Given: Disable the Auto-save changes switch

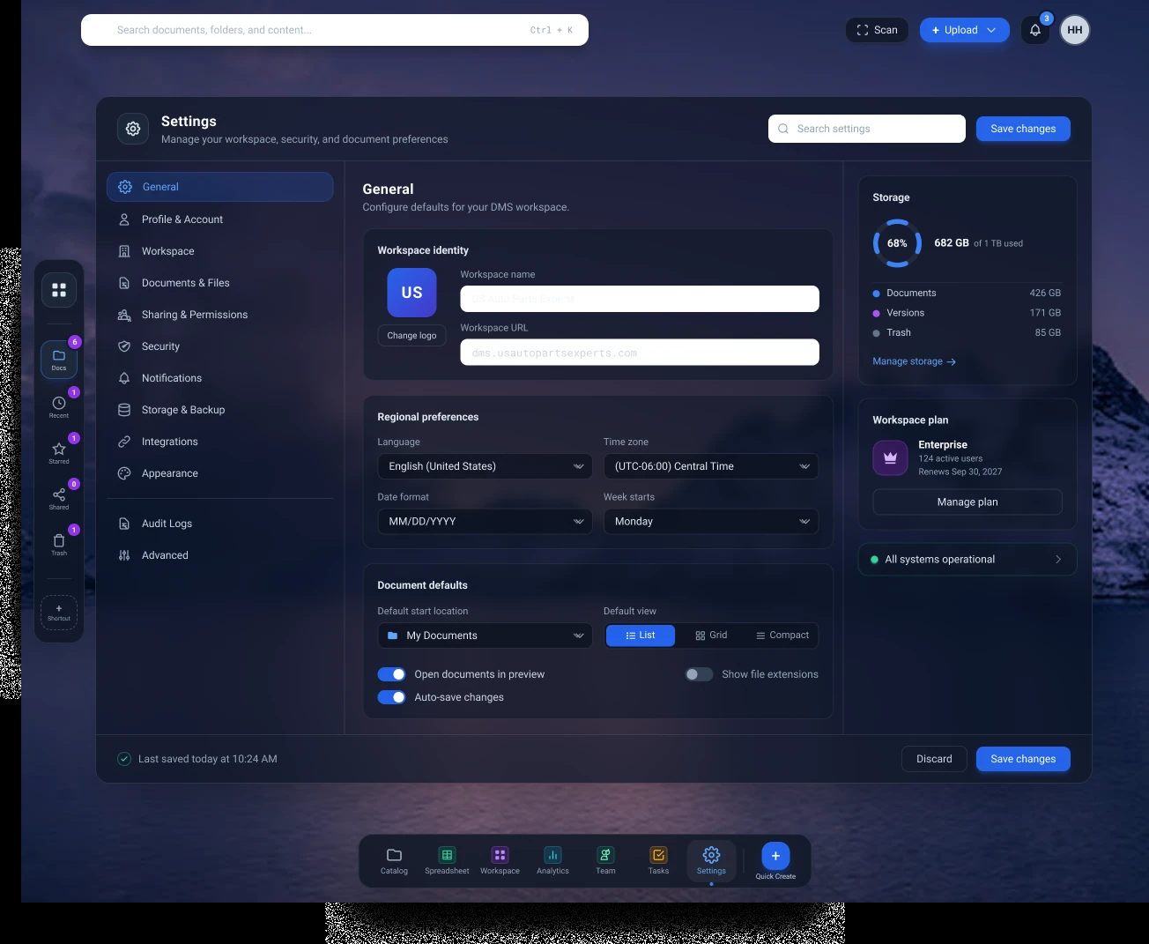Looking at the screenshot, I should [x=391, y=697].
